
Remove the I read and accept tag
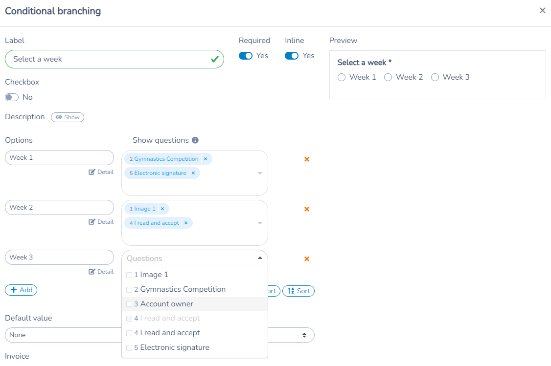(x=186, y=223)
